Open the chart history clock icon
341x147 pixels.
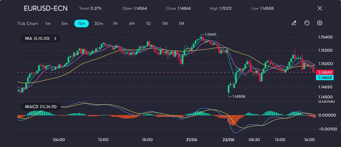pyautogui.click(x=307, y=23)
